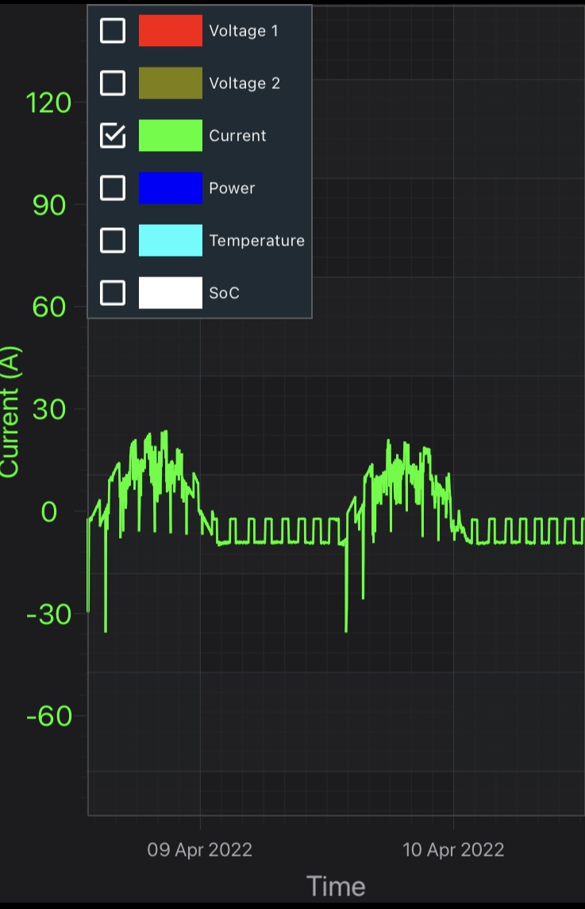Image resolution: width=585 pixels, height=909 pixels.
Task: Click the 120 value on the Y-axis
Action: pos(48,103)
